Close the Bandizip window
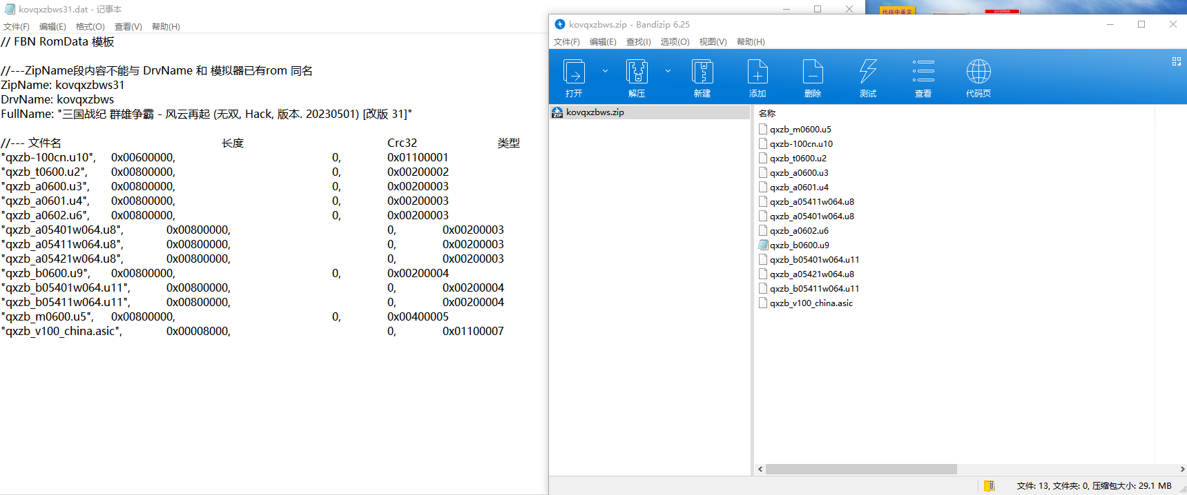The image size is (1187, 495). coord(1172,24)
